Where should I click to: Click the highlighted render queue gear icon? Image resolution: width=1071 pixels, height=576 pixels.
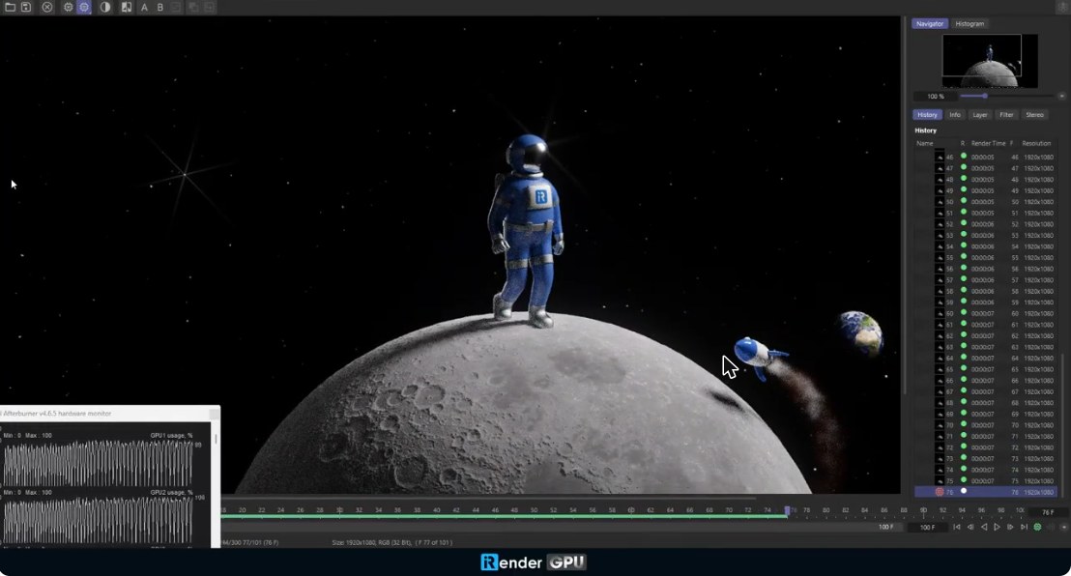[x=84, y=7]
